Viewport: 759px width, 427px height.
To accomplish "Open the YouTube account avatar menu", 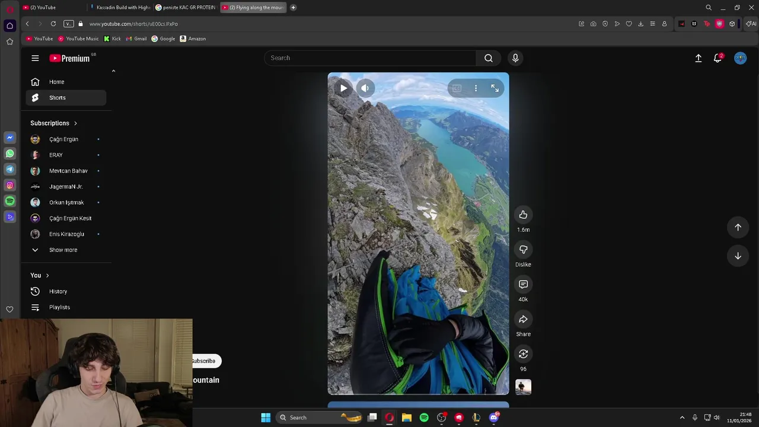I will coord(740,58).
